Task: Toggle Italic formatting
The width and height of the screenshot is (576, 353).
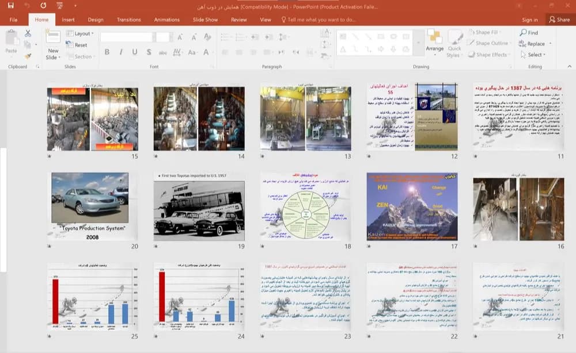Action: click(x=121, y=52)
